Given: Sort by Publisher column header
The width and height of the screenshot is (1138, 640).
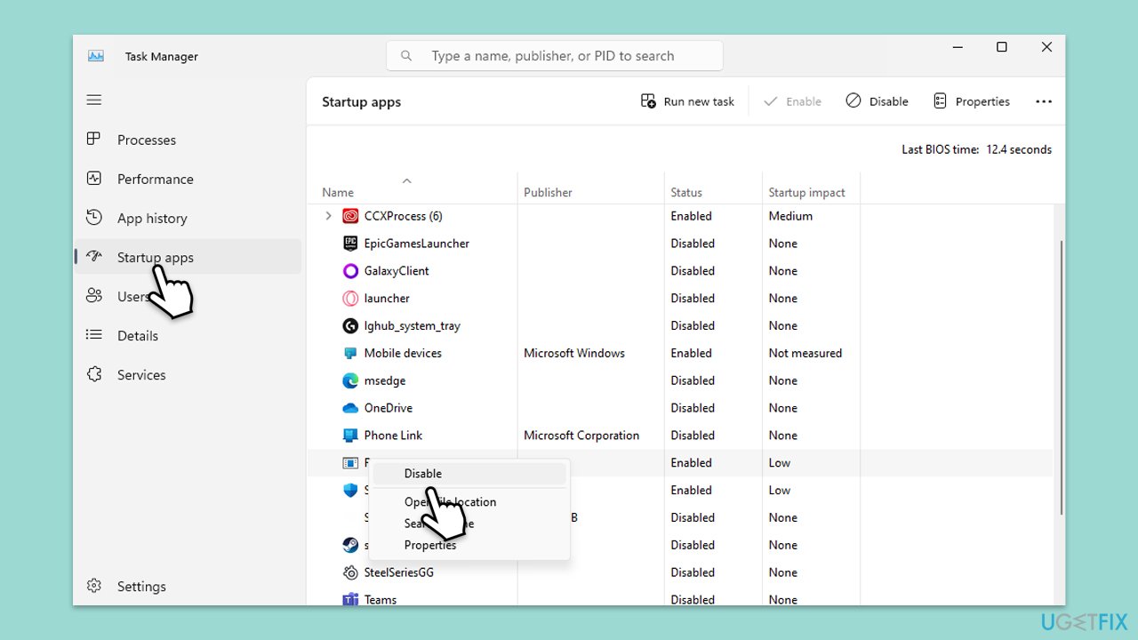Looking at the screenshot, I should 548,192.
